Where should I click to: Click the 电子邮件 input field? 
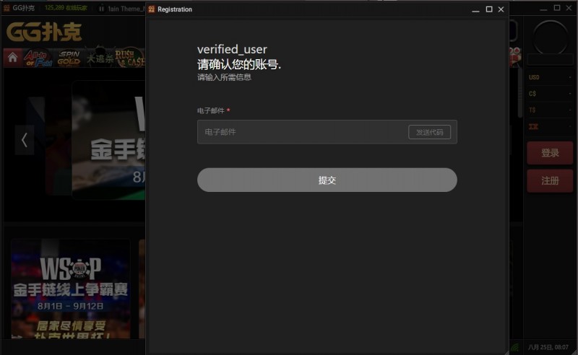302,132
